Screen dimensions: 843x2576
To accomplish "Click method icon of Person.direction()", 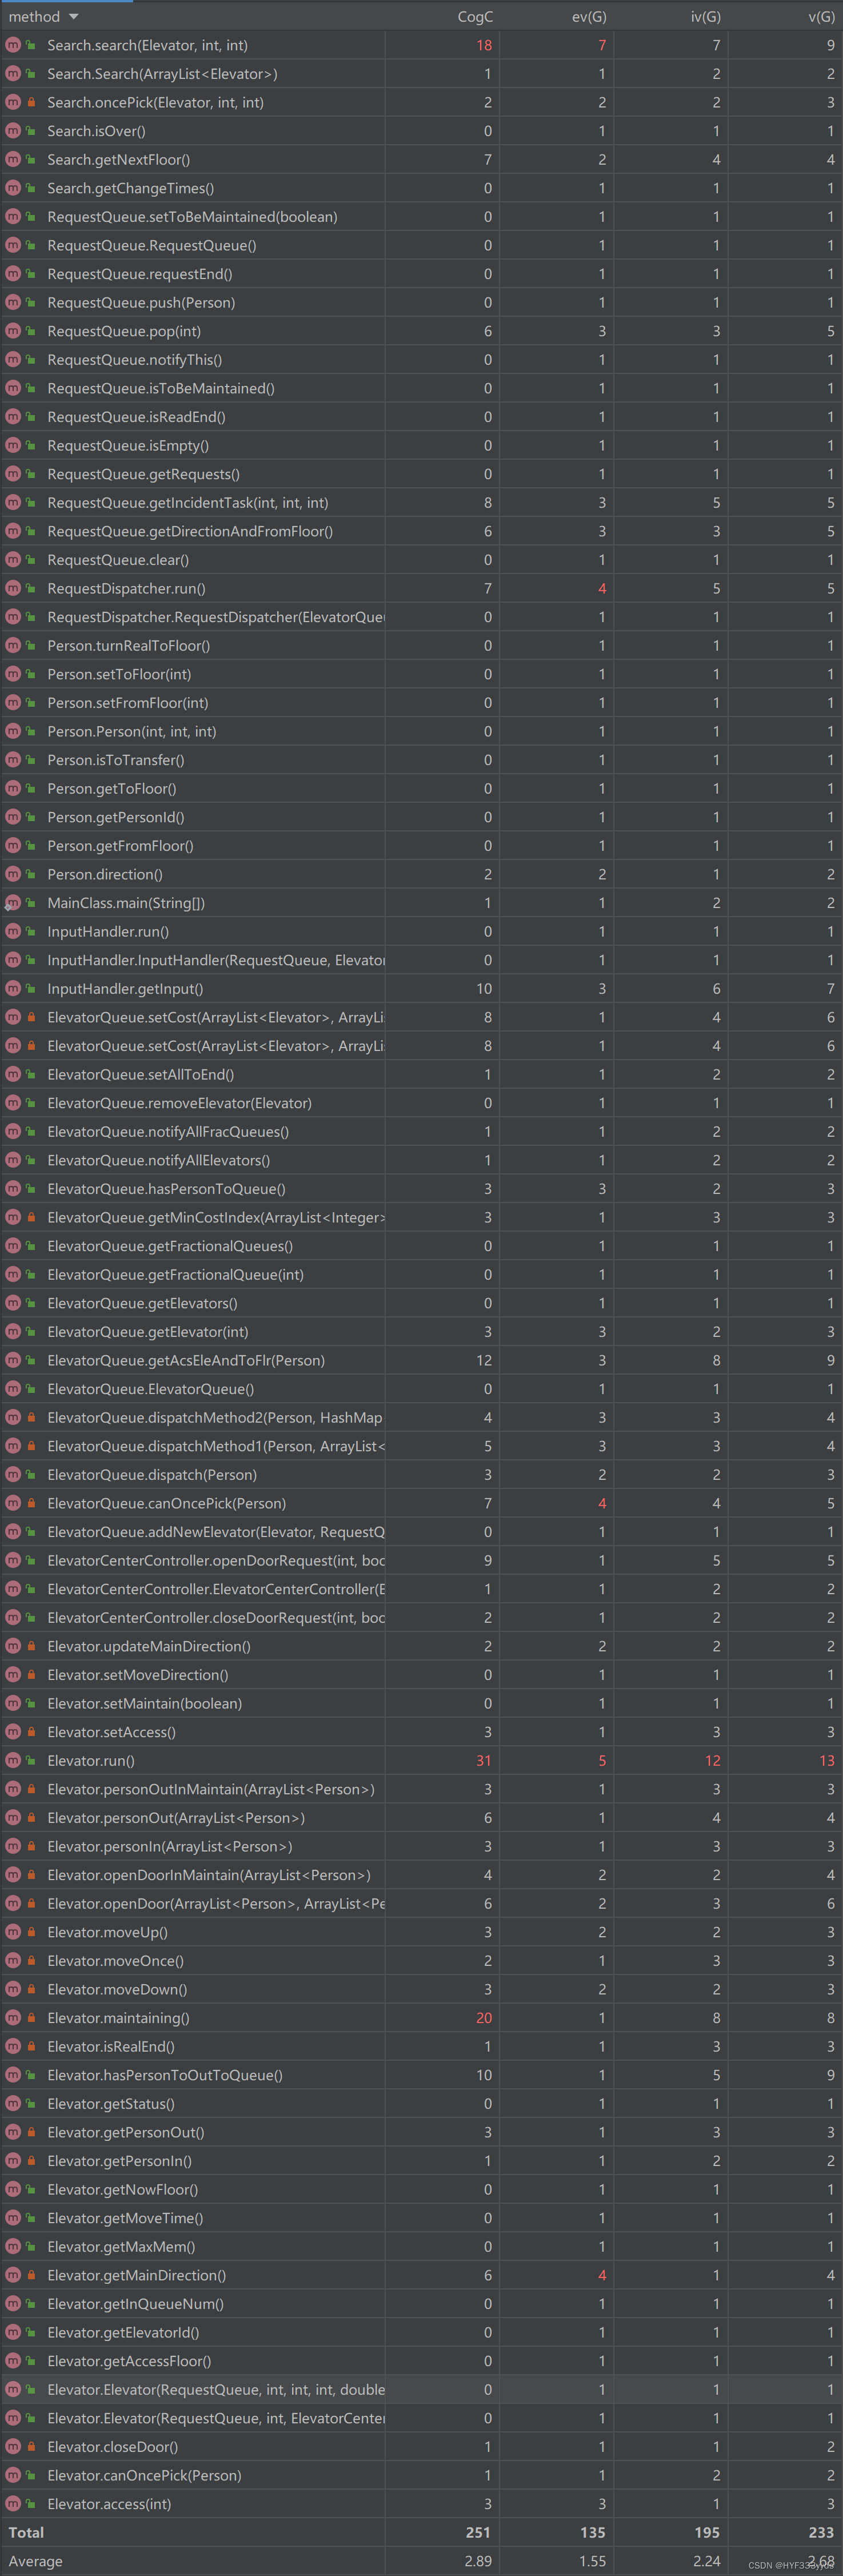I will [13, 874].
